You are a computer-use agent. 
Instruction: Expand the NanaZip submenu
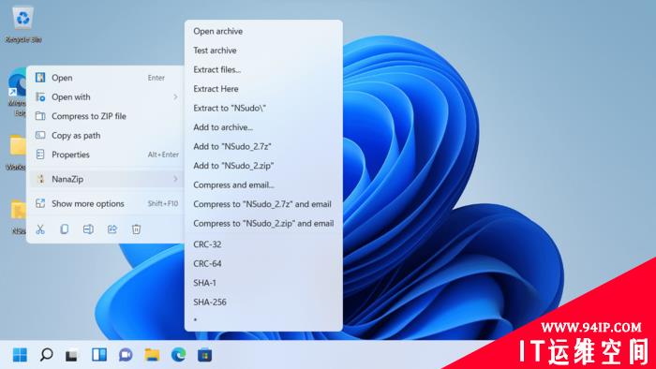(106, 179)
